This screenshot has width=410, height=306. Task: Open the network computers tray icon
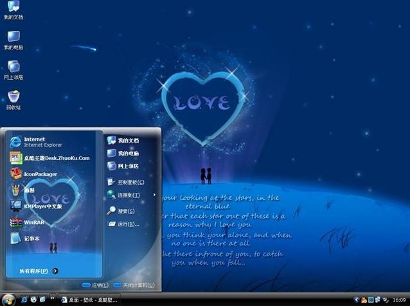pos(378,300)
